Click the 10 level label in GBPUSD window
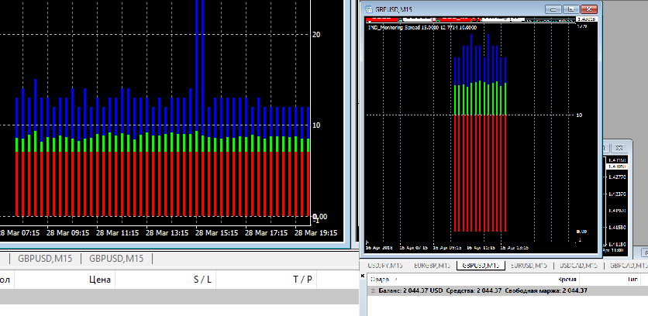The height and width of the screenshot is (316, 648). tap(579, 115)
